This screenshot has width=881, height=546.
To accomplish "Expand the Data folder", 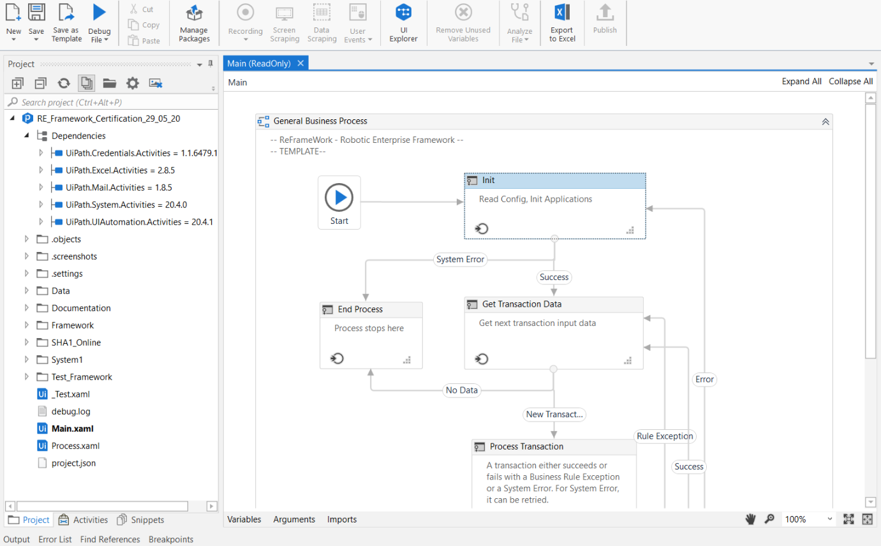I will [x=26, y=291].
